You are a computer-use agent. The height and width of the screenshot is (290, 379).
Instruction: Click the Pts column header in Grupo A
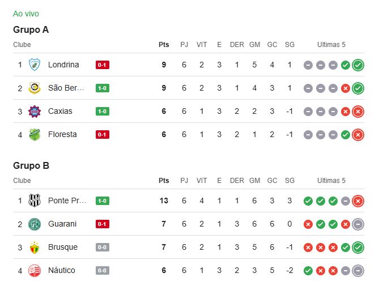(164, 45)
